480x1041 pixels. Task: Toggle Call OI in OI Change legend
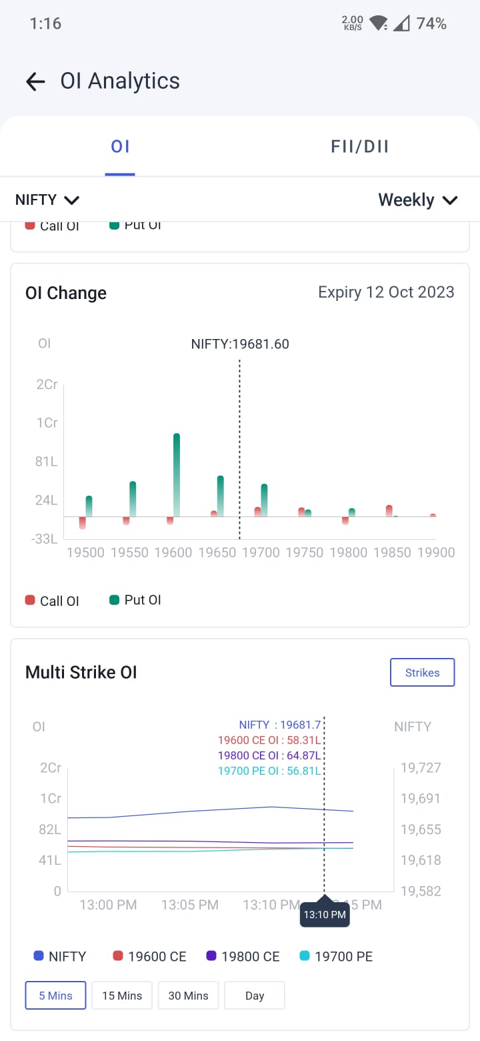[52, 601]
